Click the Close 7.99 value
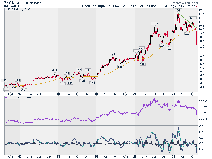The image size is (212, 159). 135,6
